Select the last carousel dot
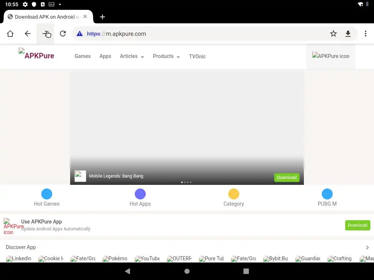374x280 pixels. (191, 182)
